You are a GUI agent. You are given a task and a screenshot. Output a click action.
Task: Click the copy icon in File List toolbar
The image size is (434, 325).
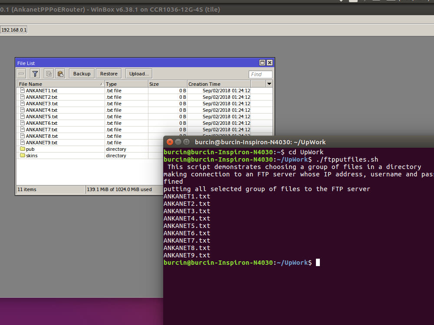[49, 74]
